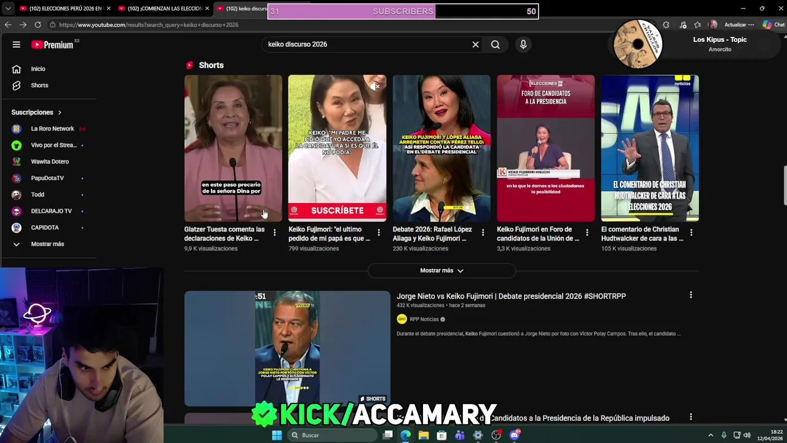
Task: Open options menu for Jorge Nieto video
Action: tap(690, 295)
